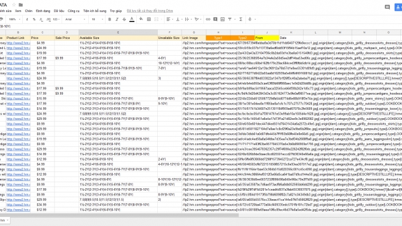Select the column E header
402x226 pixels.
click(x=118, y=32)
